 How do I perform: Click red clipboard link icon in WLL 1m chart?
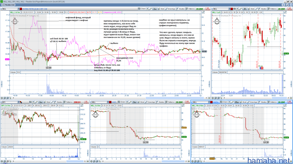coord(21,9)
